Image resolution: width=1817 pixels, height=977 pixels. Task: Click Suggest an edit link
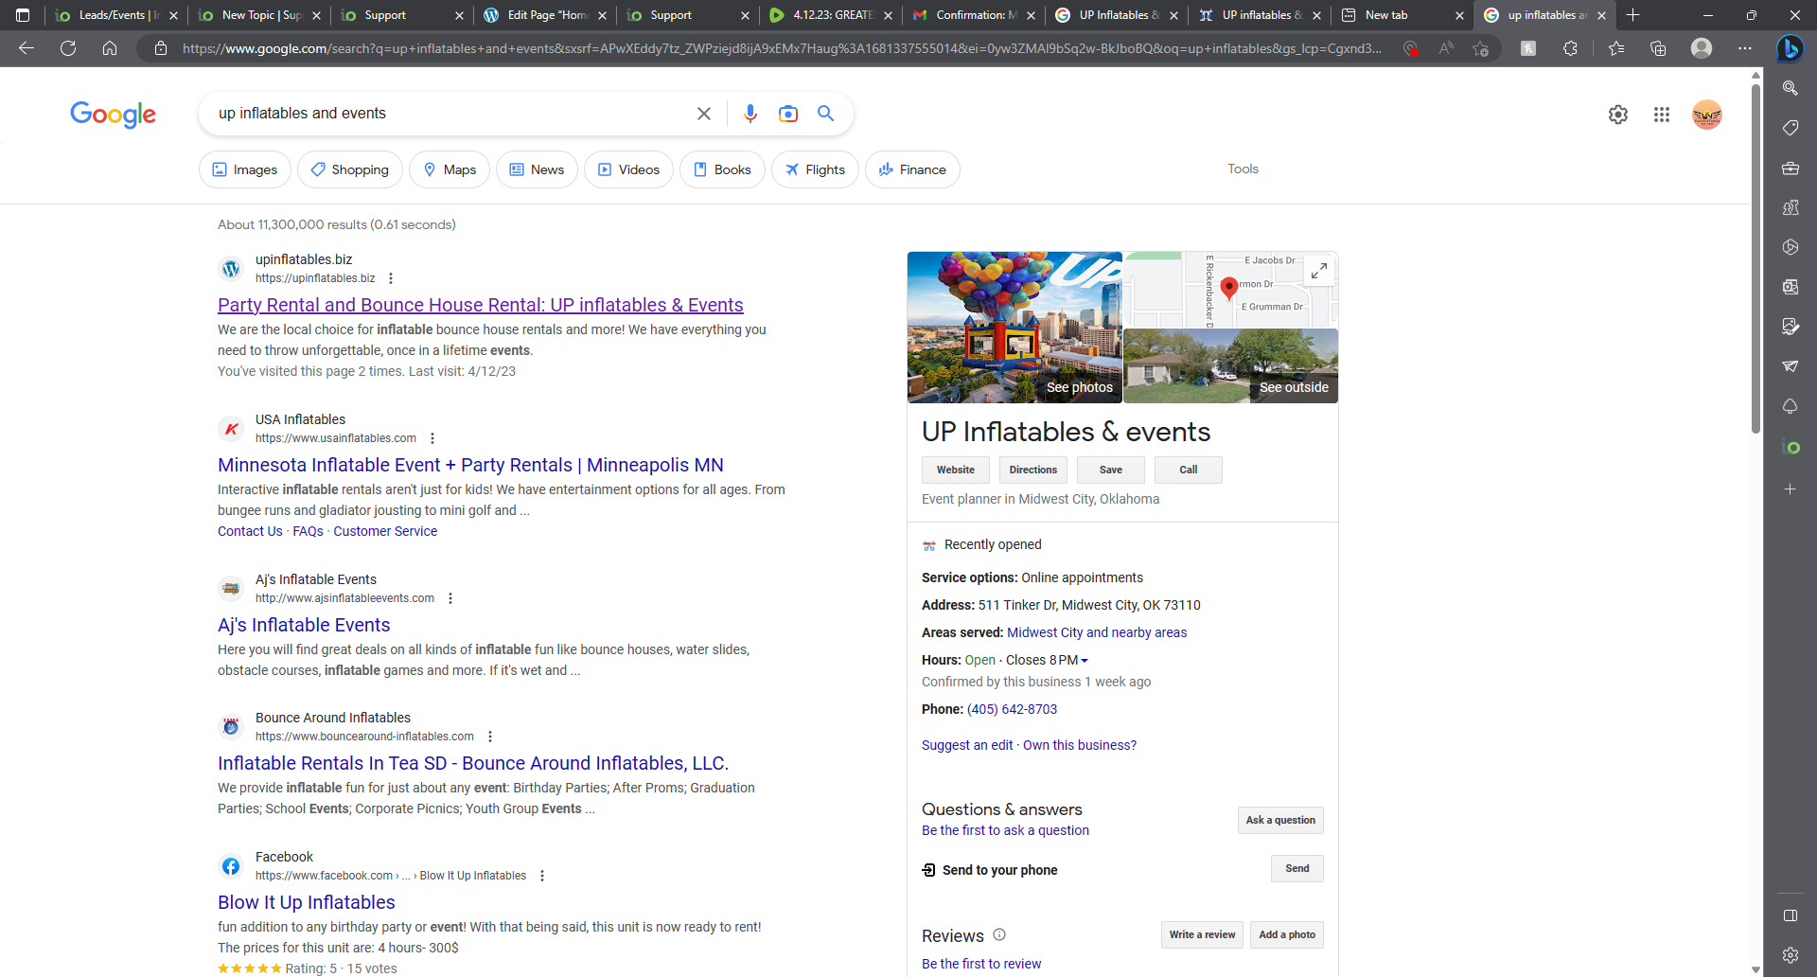coord(967,746)
